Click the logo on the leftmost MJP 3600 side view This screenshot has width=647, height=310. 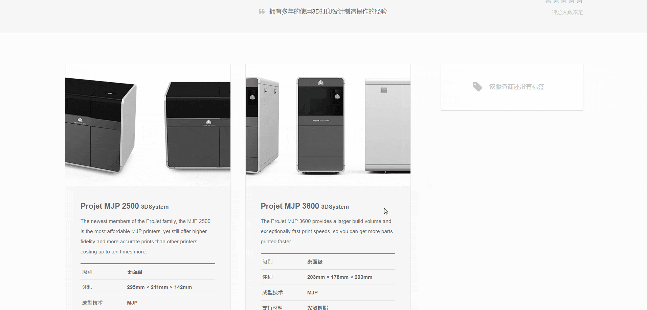[252, 97]
